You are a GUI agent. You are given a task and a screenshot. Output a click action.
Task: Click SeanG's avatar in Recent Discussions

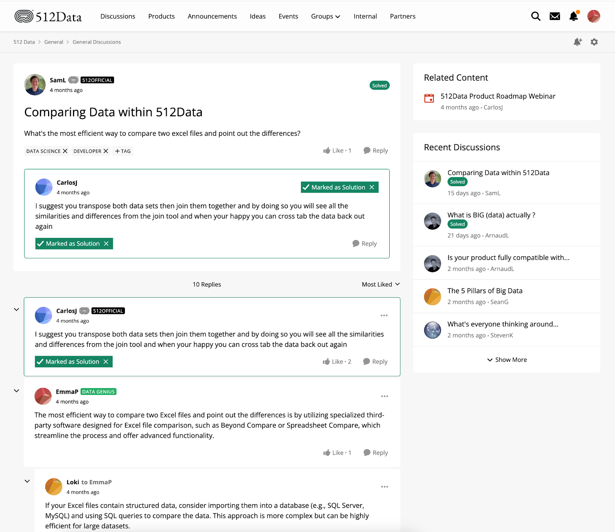point(432,297)
